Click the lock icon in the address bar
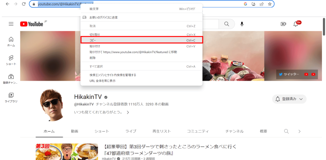This screenshot has width=326, height=160. click(34, 4)
